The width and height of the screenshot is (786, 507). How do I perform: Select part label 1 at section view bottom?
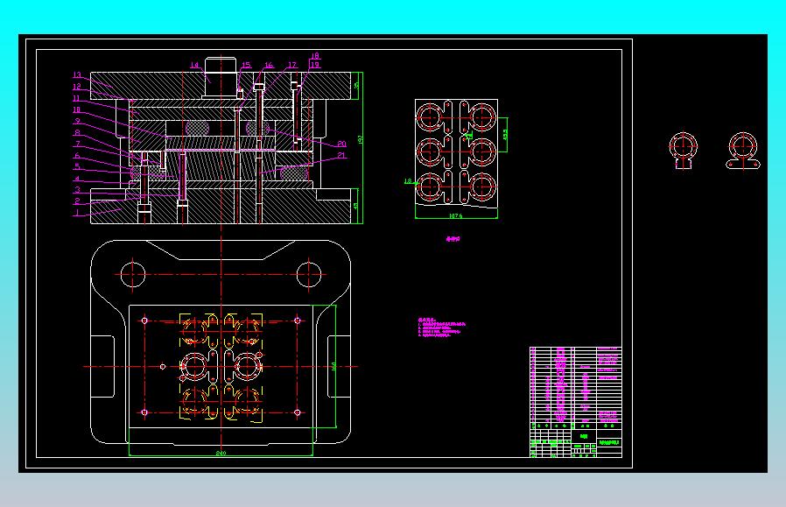tap(76, 213)
